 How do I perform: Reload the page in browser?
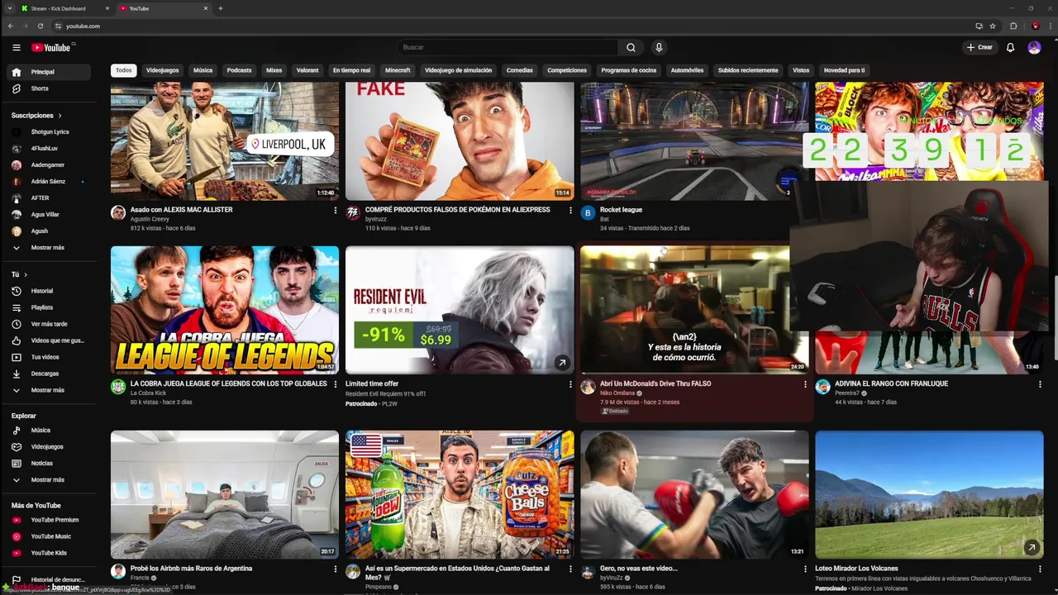coord(40,26)
